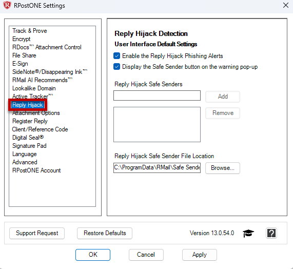Viewport: 293px width, 269px height.
Task: Select Register Reply category
Action: (x=30, y=121)
